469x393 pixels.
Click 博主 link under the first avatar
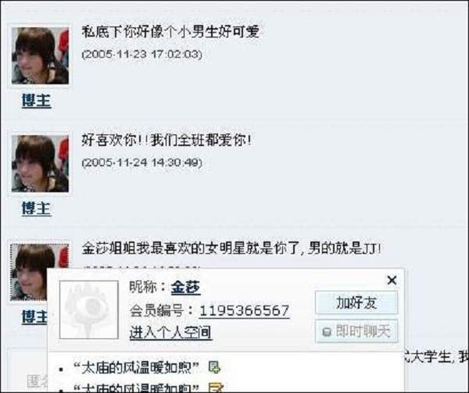[x=37, y=101]
